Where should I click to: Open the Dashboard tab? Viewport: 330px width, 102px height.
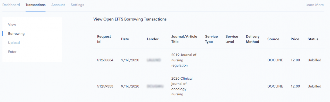tap(11, 5)
